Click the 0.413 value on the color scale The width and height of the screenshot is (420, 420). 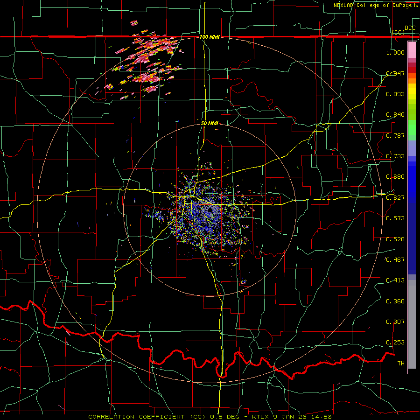[x=395, y=280]
